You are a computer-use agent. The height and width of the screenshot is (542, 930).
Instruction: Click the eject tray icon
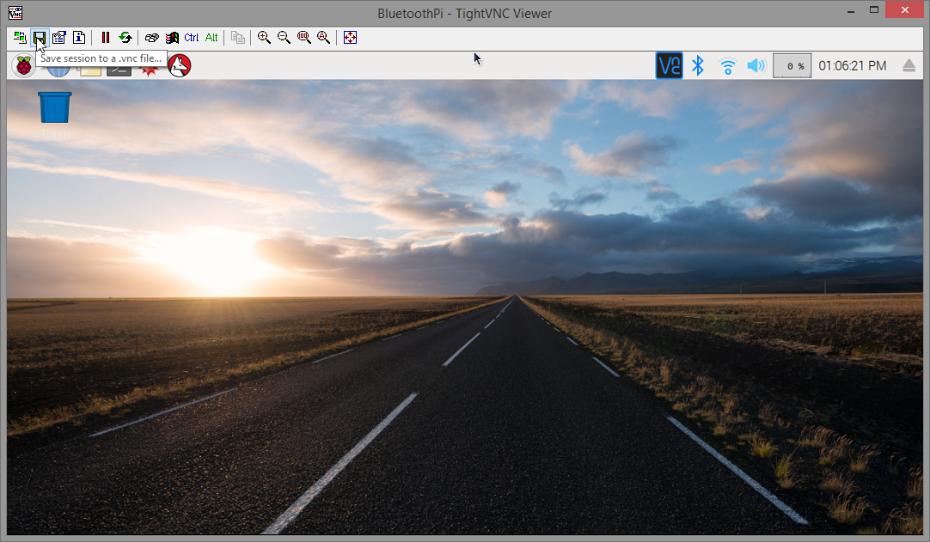[909, 65]
